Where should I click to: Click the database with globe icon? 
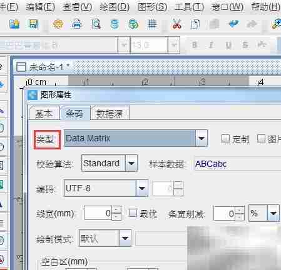(x=133, y=24)
